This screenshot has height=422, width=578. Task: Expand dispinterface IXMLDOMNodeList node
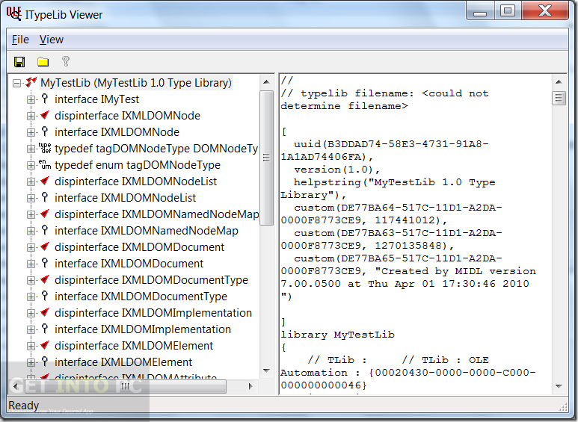click(x=31, y=181)
